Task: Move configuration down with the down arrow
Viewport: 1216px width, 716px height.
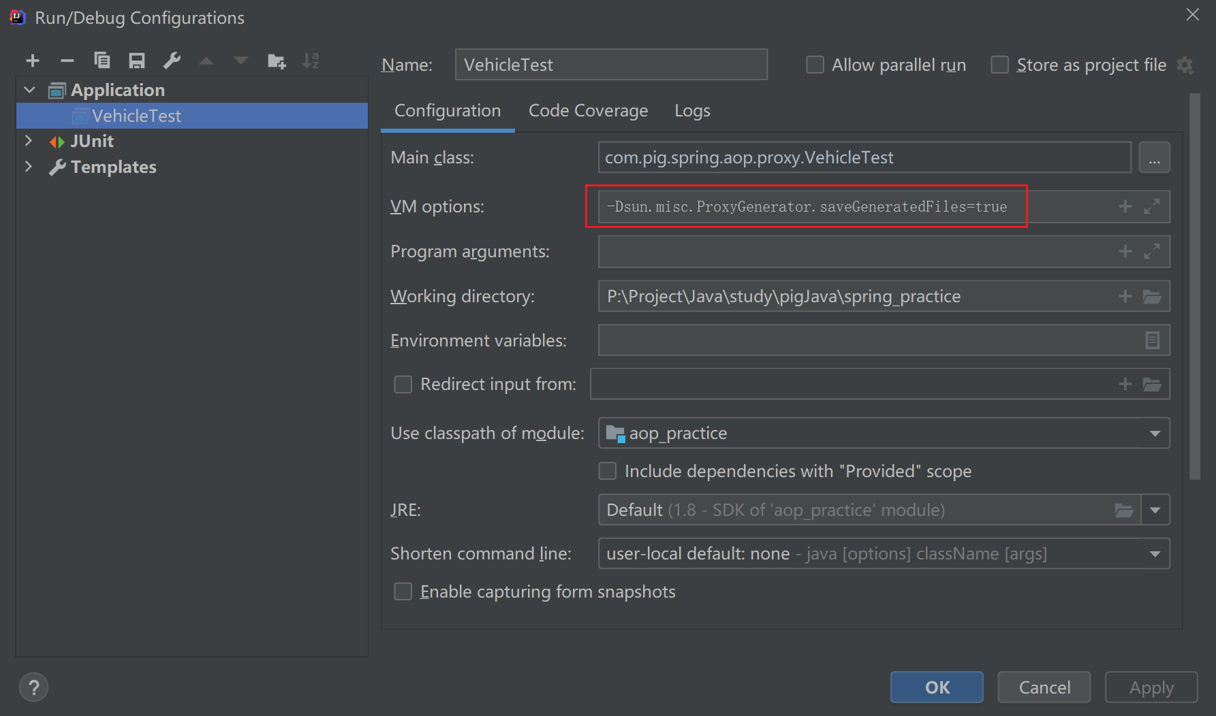Action: pyautogui.click(x=241, y=61)
